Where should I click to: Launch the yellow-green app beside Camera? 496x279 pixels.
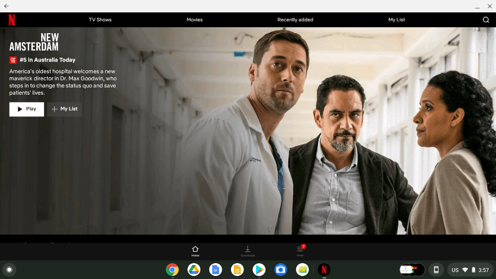(x=302, y=270)
